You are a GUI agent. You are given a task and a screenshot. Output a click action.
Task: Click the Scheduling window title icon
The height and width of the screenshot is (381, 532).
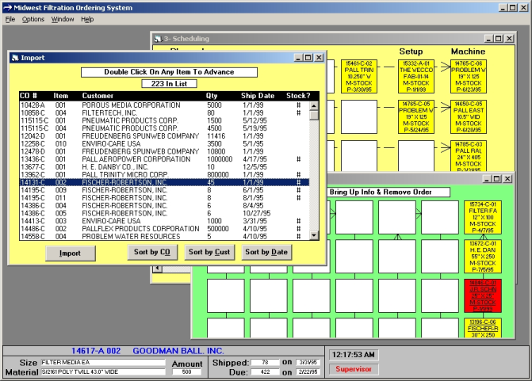coord(159,38)
